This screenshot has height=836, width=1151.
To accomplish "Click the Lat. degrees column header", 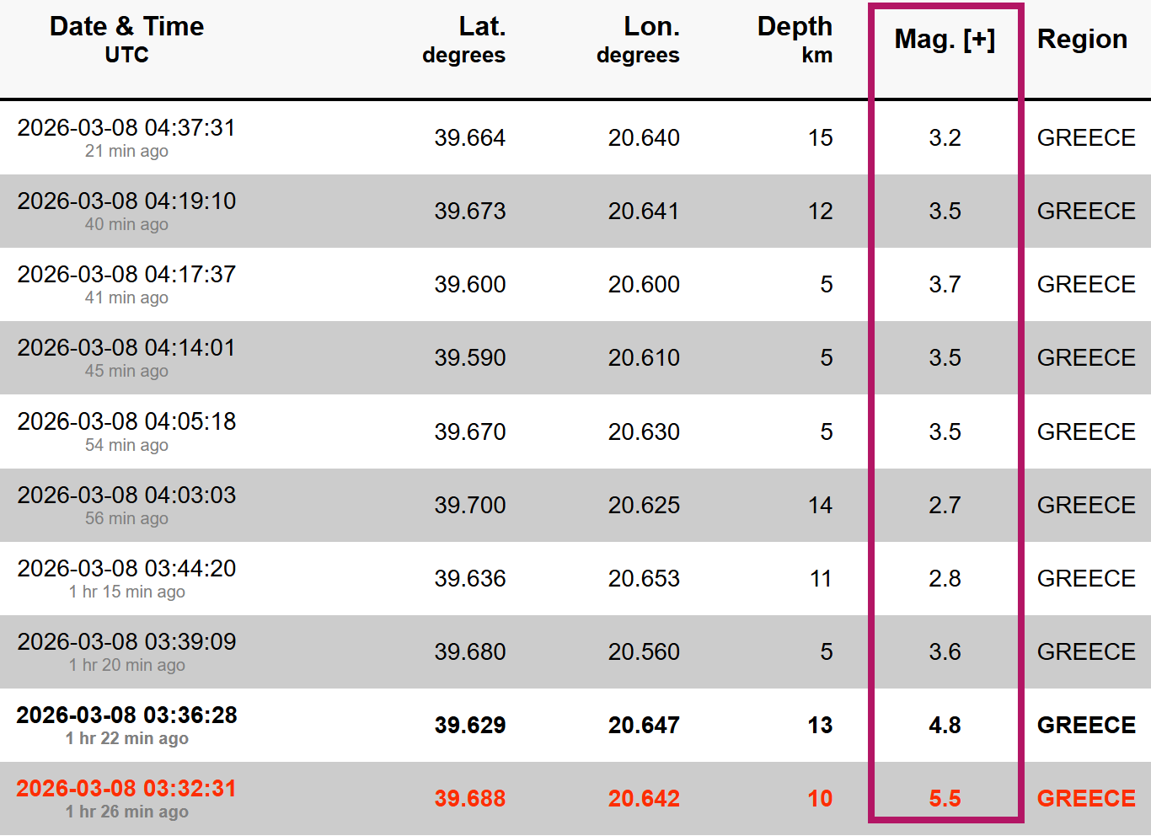I will pyautogui.click(x=464, y=39).
